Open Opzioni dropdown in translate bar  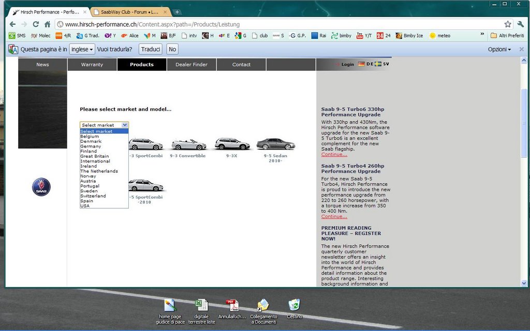499,49
